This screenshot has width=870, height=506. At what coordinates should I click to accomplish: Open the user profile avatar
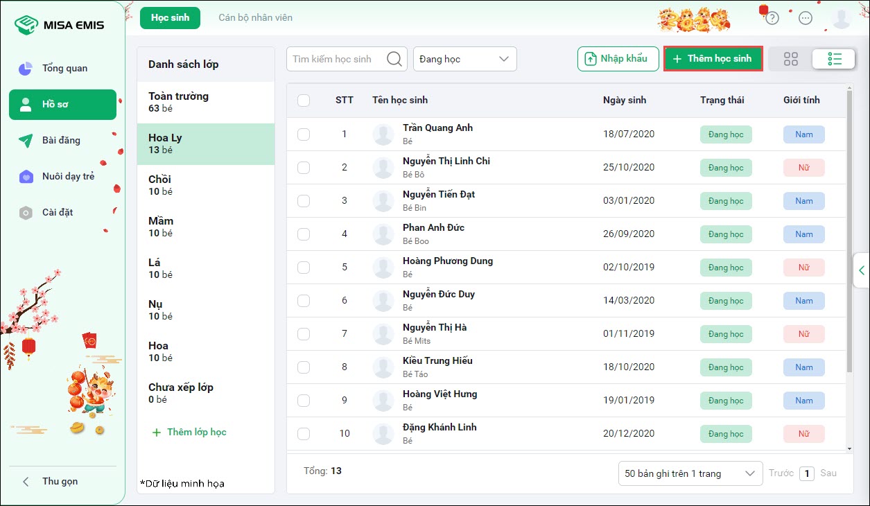pos(842,19)
